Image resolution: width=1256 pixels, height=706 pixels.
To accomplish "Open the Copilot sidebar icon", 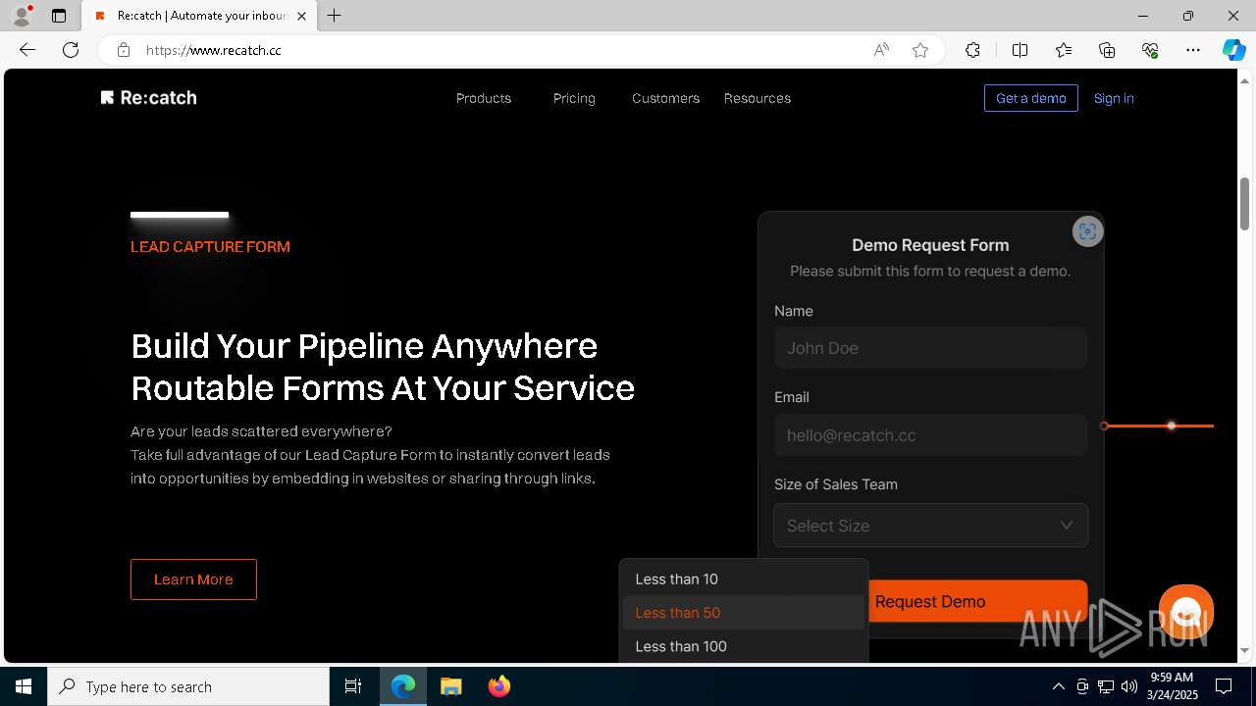I will 1233,50.
